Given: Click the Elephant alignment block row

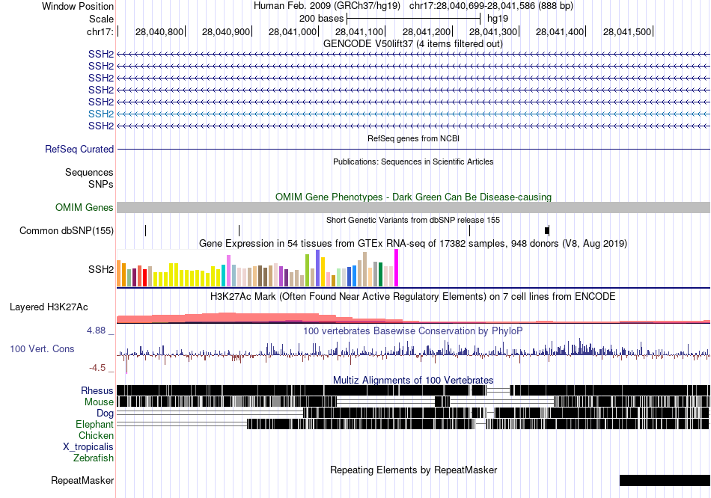Looking at the screenshot, I should coord(413,424).
